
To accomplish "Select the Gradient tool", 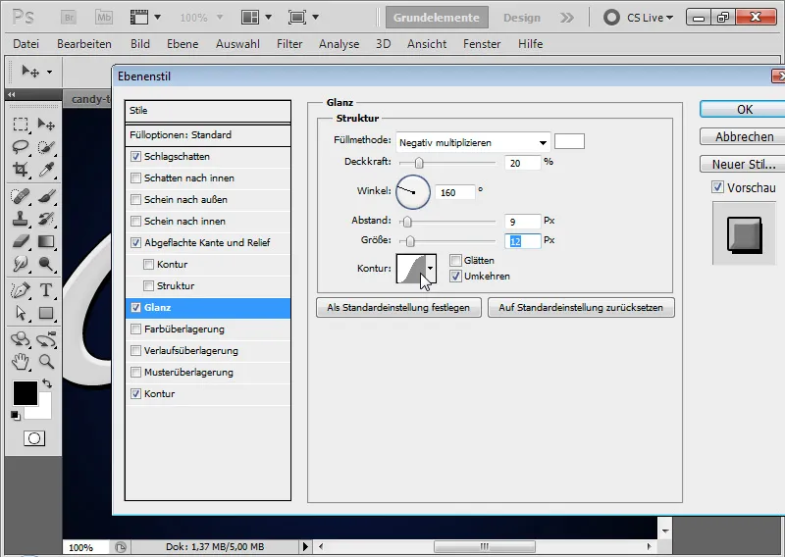I will click(x=46, y=241).
